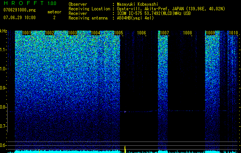Click the 1002 time marker label
Viewport: 241px width, 153px height.
tap(49, 33)
